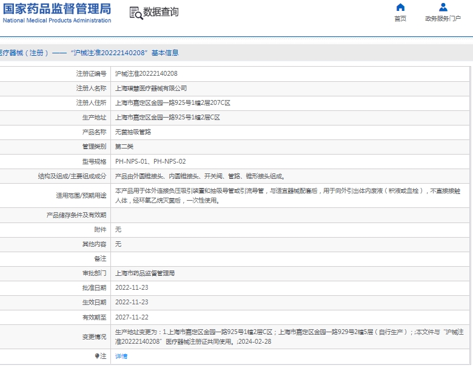This screenshot has height=368, width=473.
Task: Click the 注册证编号 row label
Action: (x=91, y=73)
